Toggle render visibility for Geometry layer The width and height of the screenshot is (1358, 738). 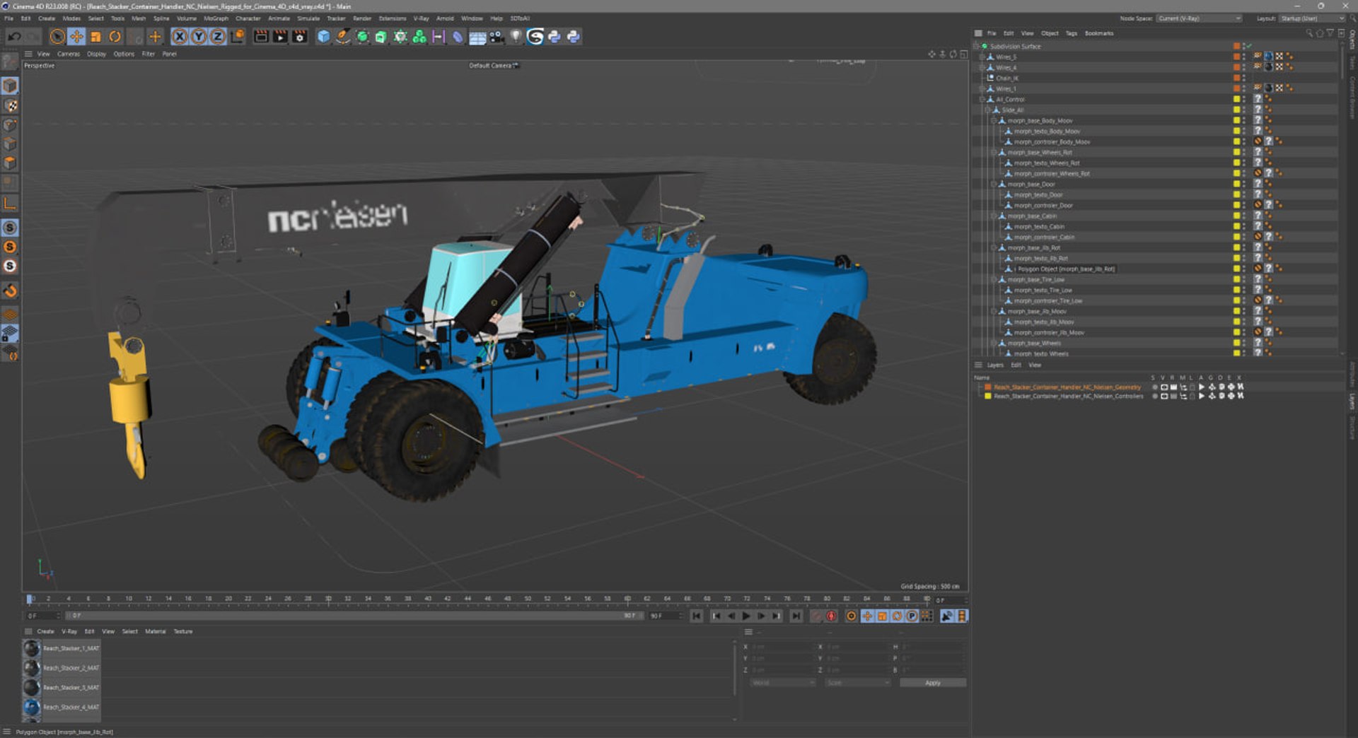point(1173,387)
